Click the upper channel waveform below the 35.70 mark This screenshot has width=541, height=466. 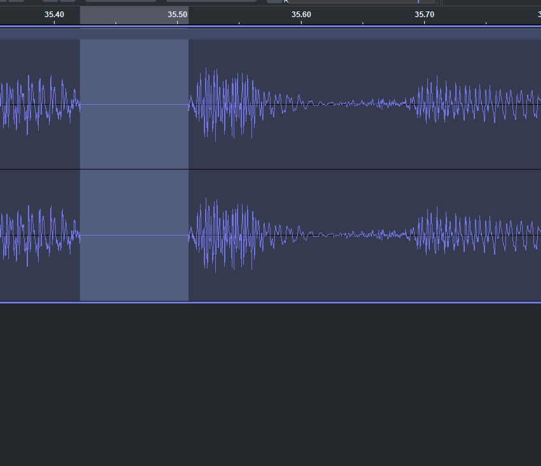click(x=425, y=104)
